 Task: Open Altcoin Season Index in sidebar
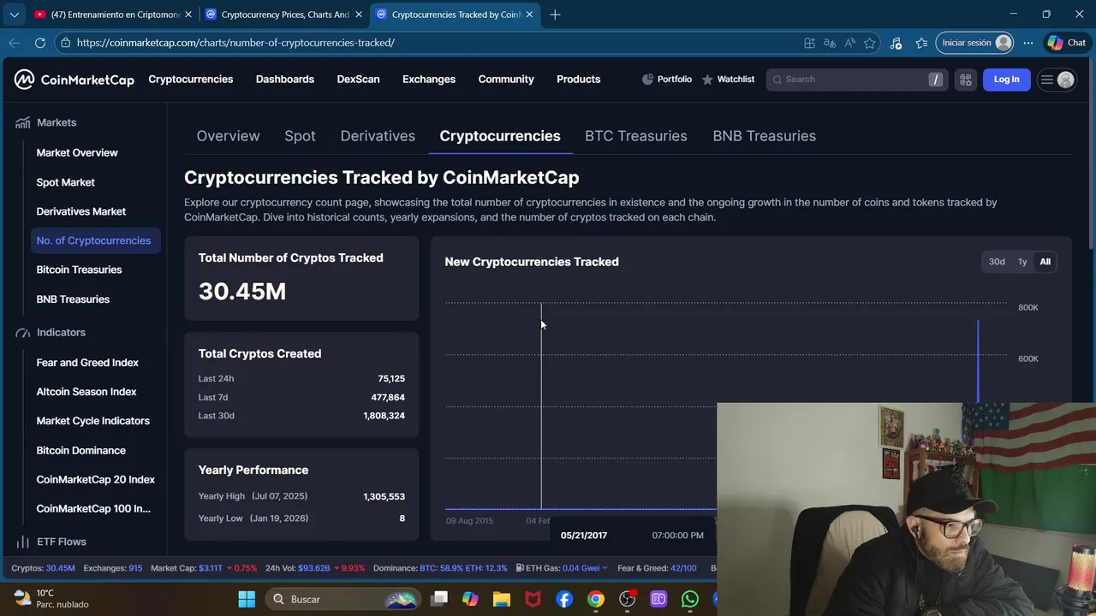coord(86,392)
